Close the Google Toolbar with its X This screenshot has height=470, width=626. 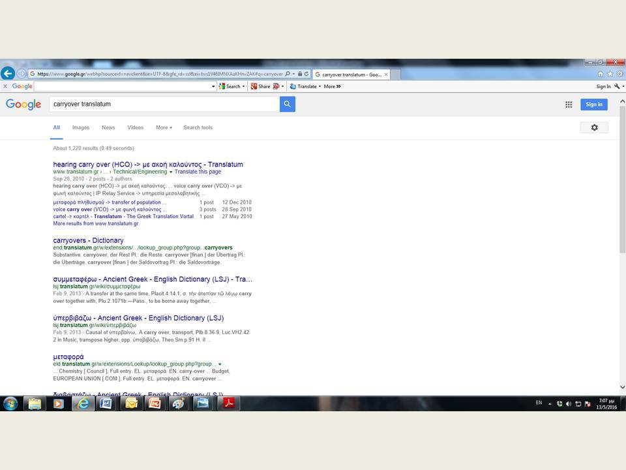[x=5, y=86]
